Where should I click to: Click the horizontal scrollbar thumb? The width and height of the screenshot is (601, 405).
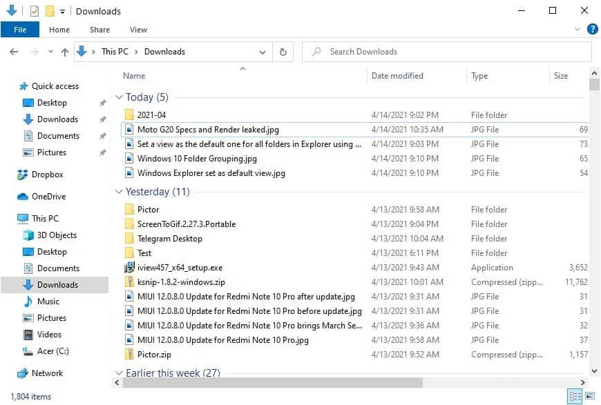272,382
